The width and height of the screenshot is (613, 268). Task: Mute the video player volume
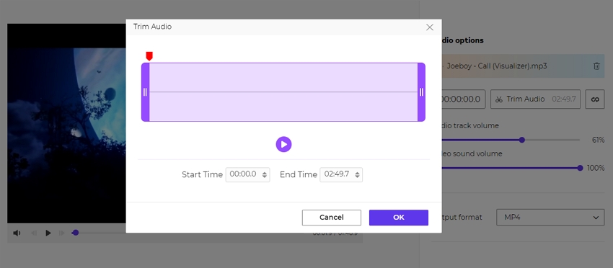17,233
